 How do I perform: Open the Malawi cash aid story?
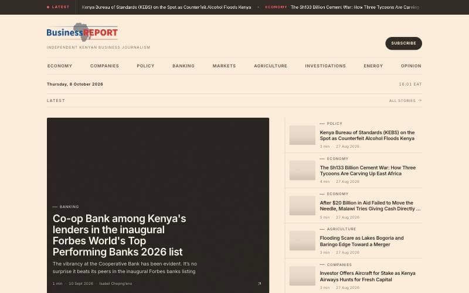coord(370,206)
